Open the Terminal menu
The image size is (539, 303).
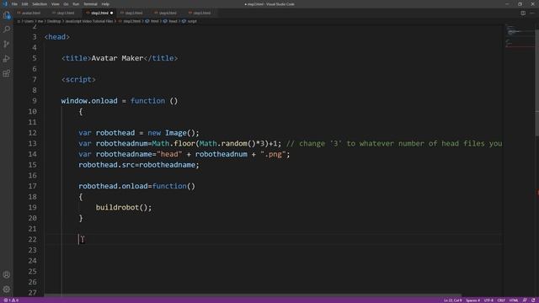pyautogui.click(x=90, y=4)
